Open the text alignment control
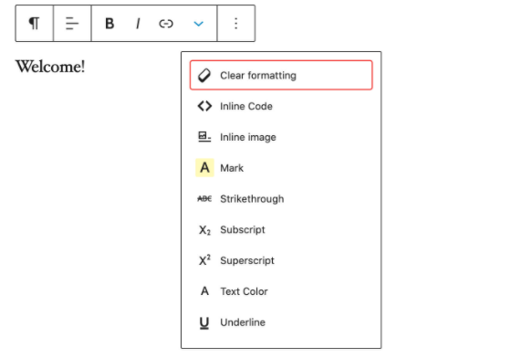This screenshot has width=511, height=358. [x=72, y=23]
